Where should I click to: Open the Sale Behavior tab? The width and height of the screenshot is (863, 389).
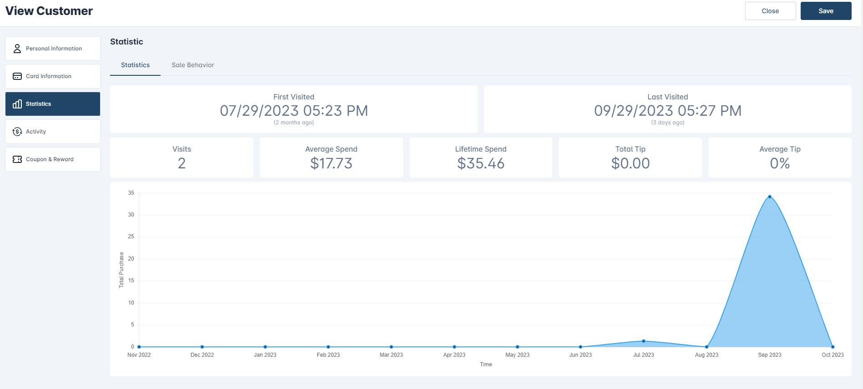pos(192,65)
